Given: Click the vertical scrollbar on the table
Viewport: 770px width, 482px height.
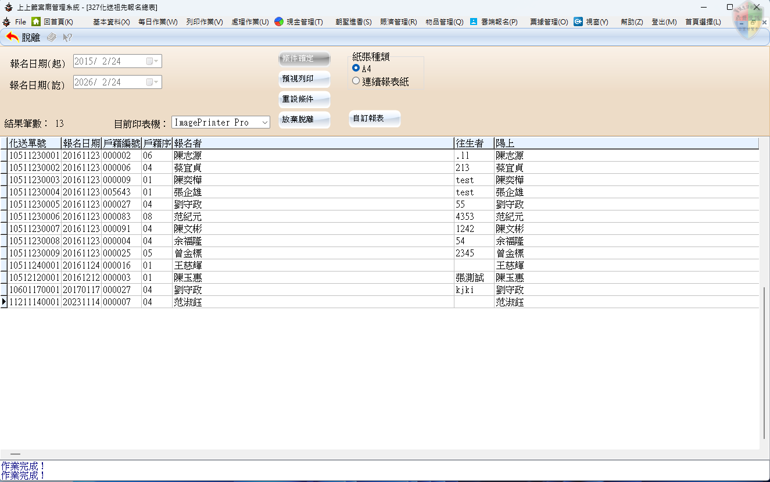Looking at the screenshot, I should tap(764, 360).
